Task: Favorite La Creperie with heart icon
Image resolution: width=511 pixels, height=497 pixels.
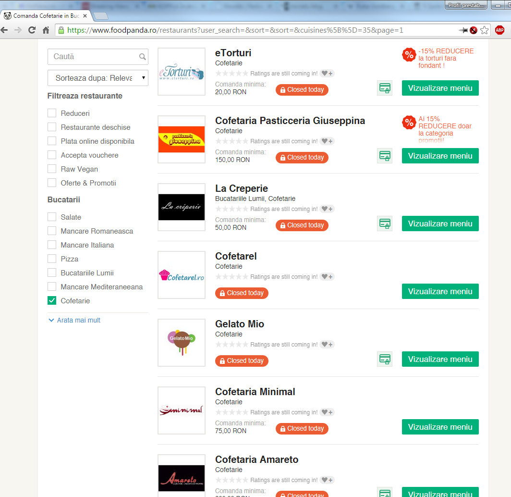Action: [x=327, y=209]
